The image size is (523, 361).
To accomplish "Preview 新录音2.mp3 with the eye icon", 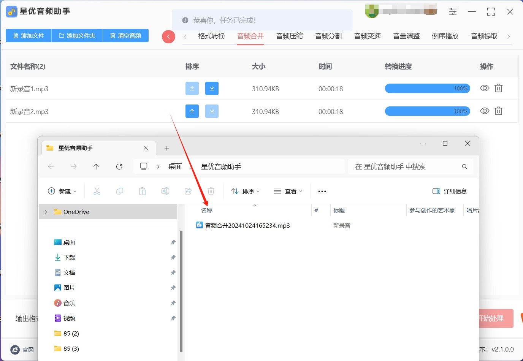I will click(x=484, y=111).
